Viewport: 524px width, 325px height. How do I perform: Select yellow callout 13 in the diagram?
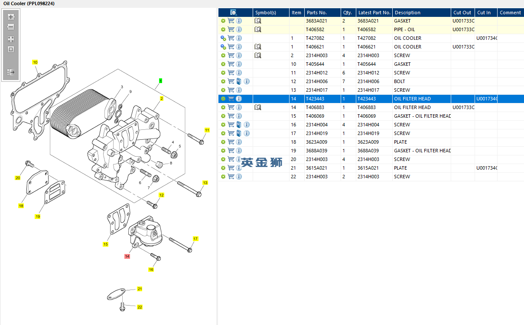point(205,183)
